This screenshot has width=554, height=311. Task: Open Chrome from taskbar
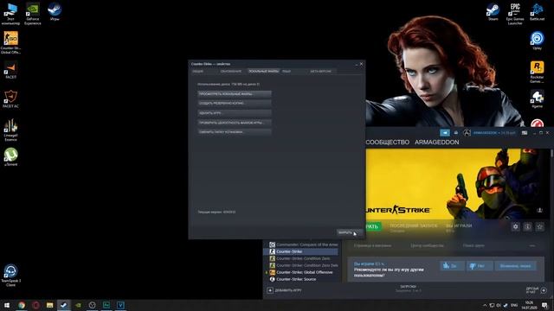pos(22,305)
